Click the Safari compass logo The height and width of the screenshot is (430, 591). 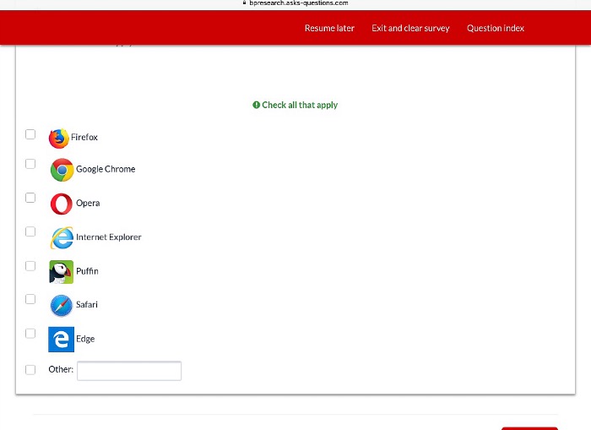61,306
